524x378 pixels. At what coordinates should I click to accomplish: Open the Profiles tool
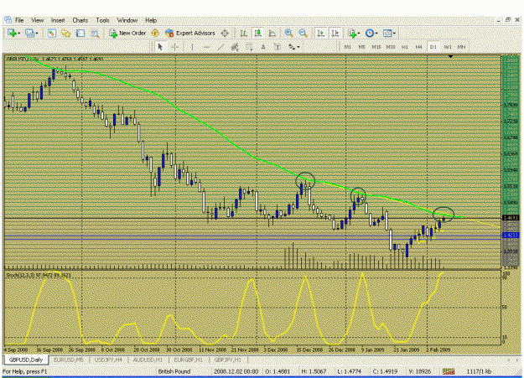click(x=29, y=33)
